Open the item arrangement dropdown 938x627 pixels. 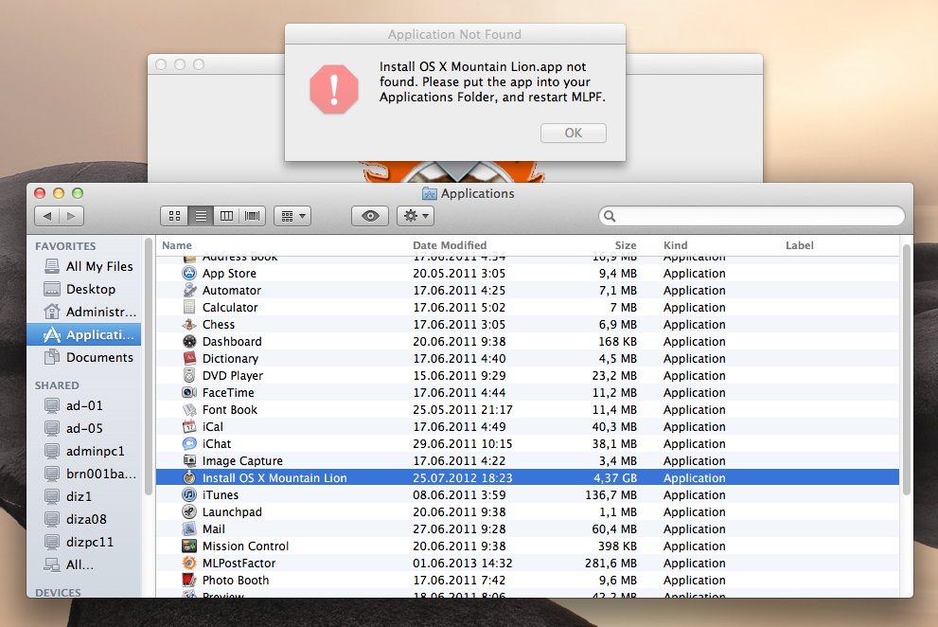click(292, 216)
